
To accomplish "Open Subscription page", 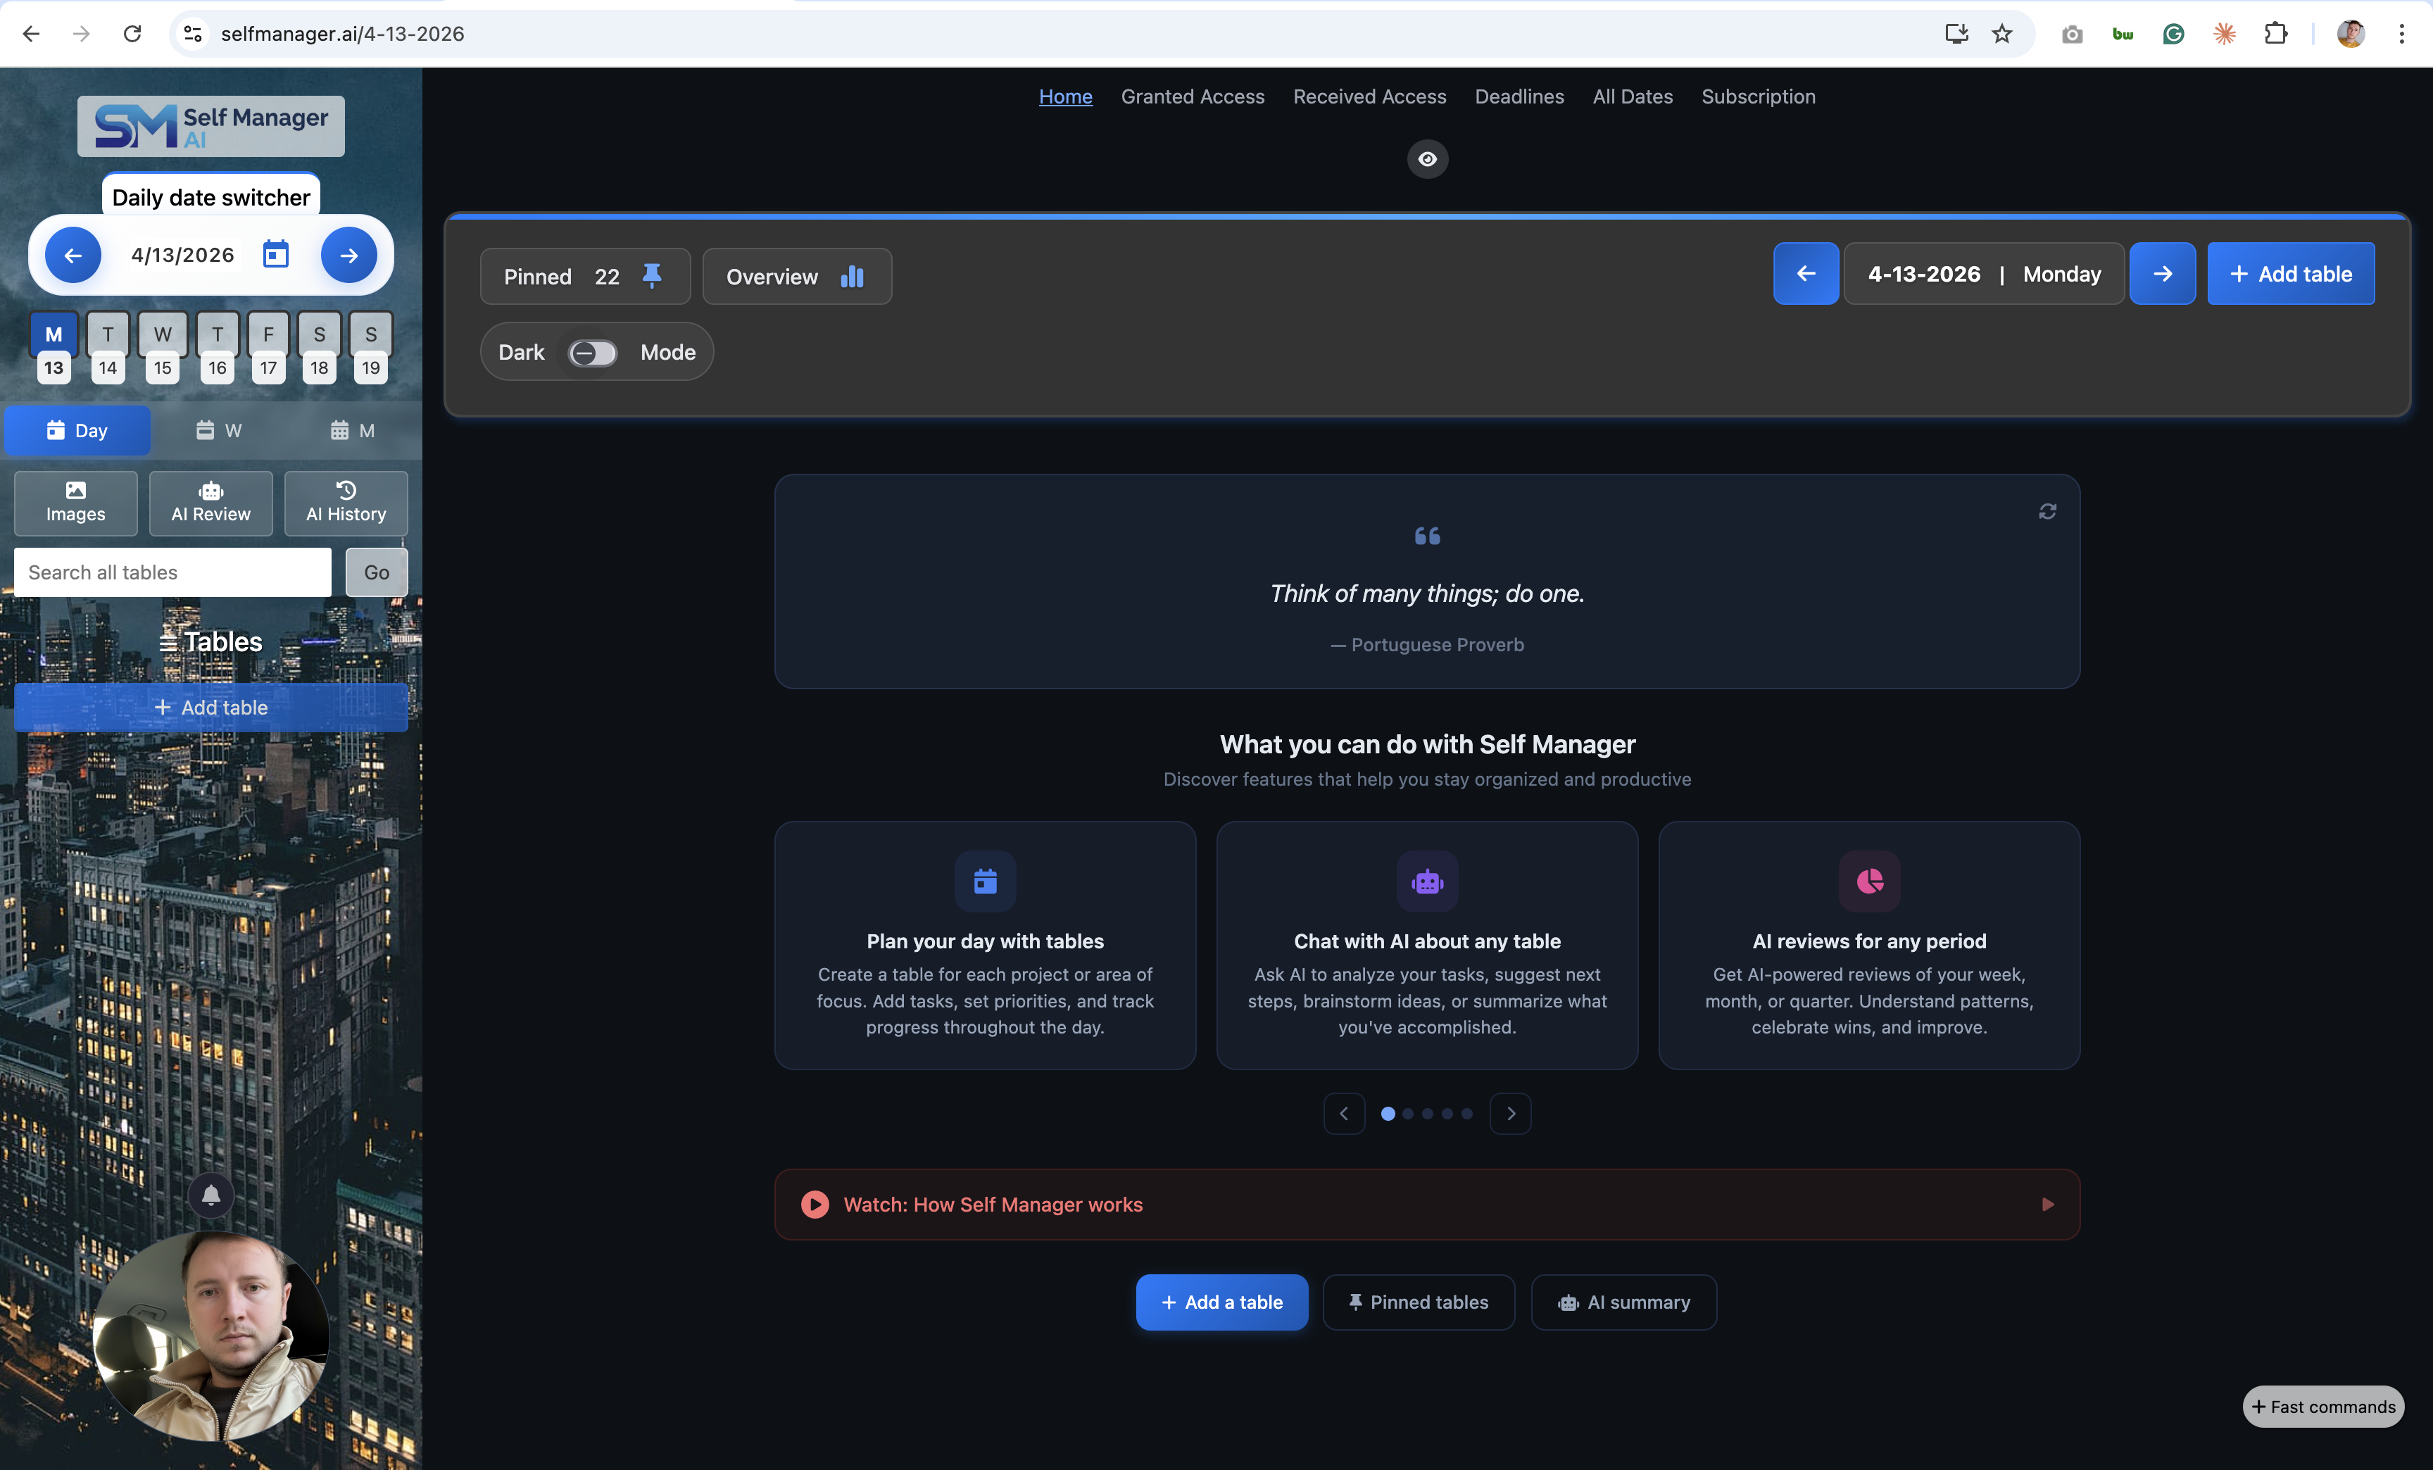I will 1758,96.
